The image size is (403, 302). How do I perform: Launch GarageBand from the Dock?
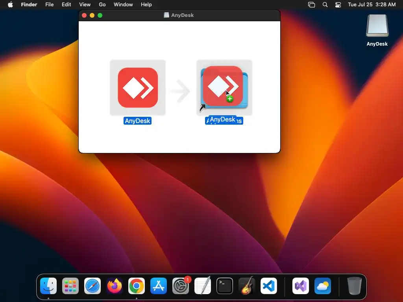(x=247, y=285)
